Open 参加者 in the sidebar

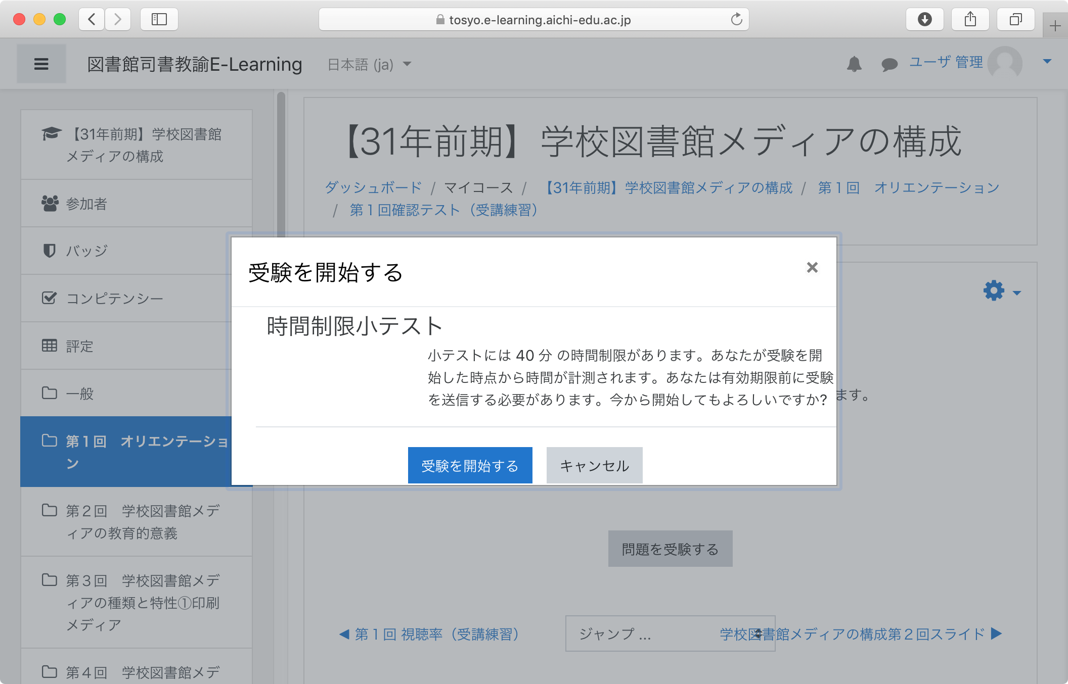click(x=137, y=204)
